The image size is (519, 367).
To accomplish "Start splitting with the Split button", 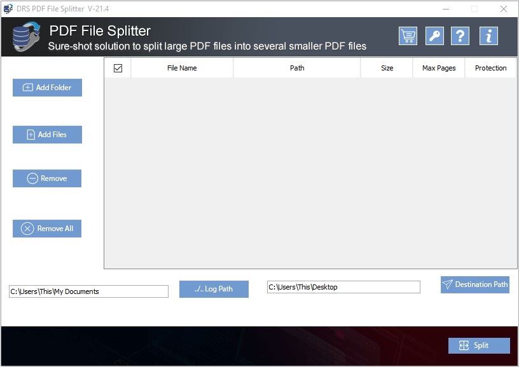I will coord(479,345).
